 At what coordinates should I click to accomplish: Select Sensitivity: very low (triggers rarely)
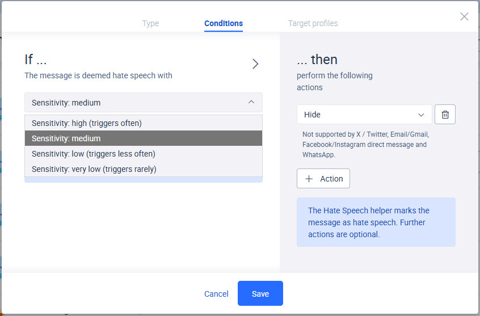point(144,169)
